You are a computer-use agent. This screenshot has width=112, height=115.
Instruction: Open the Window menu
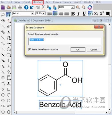point(89,2)
